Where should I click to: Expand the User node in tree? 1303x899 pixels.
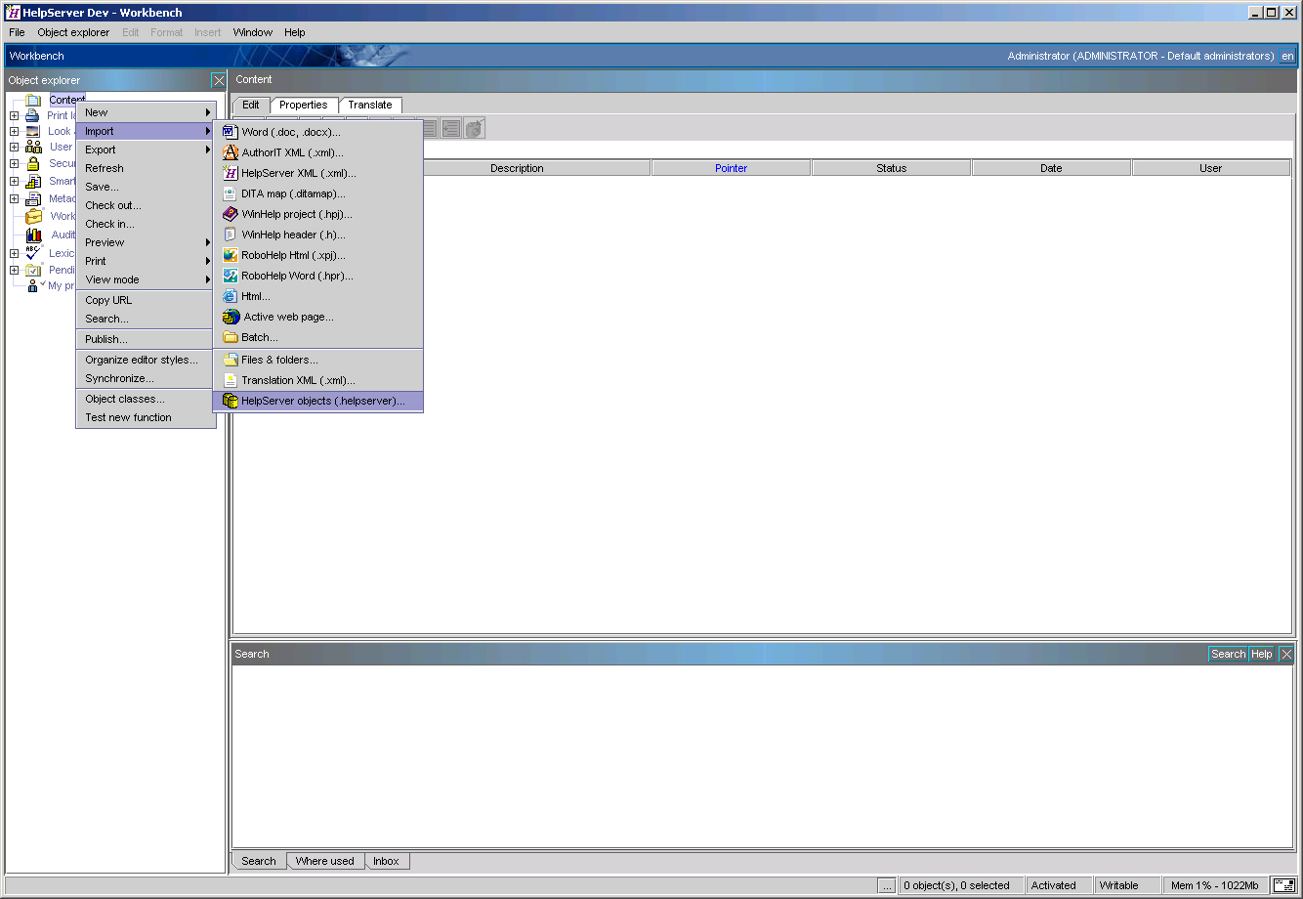[x=14, y=148]
